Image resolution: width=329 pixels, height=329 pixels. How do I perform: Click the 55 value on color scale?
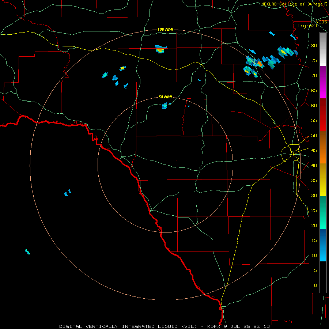pos(314,120)
